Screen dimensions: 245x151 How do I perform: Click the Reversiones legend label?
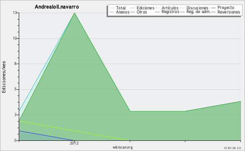click(x=229, y=12)
